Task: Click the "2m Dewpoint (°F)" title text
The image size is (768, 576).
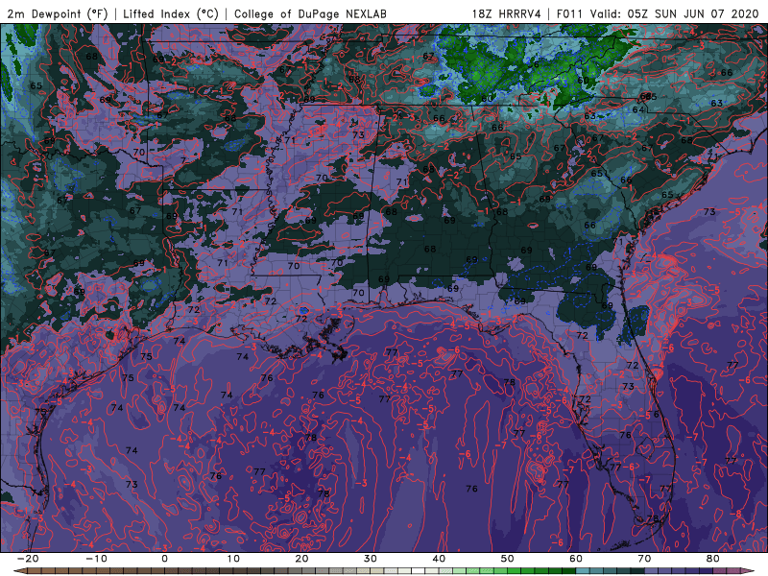Action: point(58,13)
